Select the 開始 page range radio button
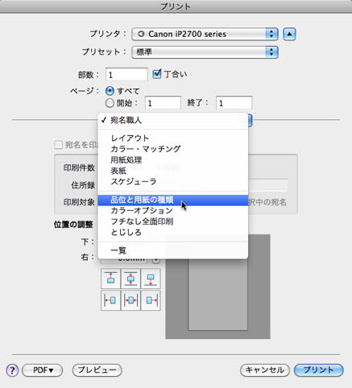 (110, 103)
